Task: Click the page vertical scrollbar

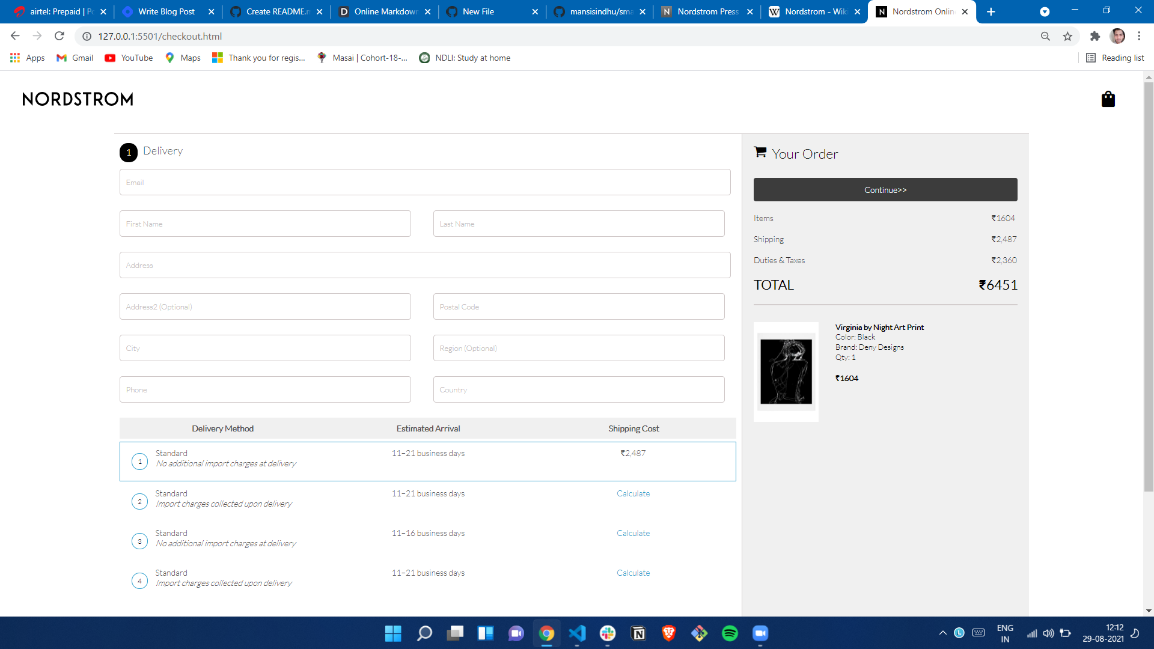Action: pos(1149,287)
